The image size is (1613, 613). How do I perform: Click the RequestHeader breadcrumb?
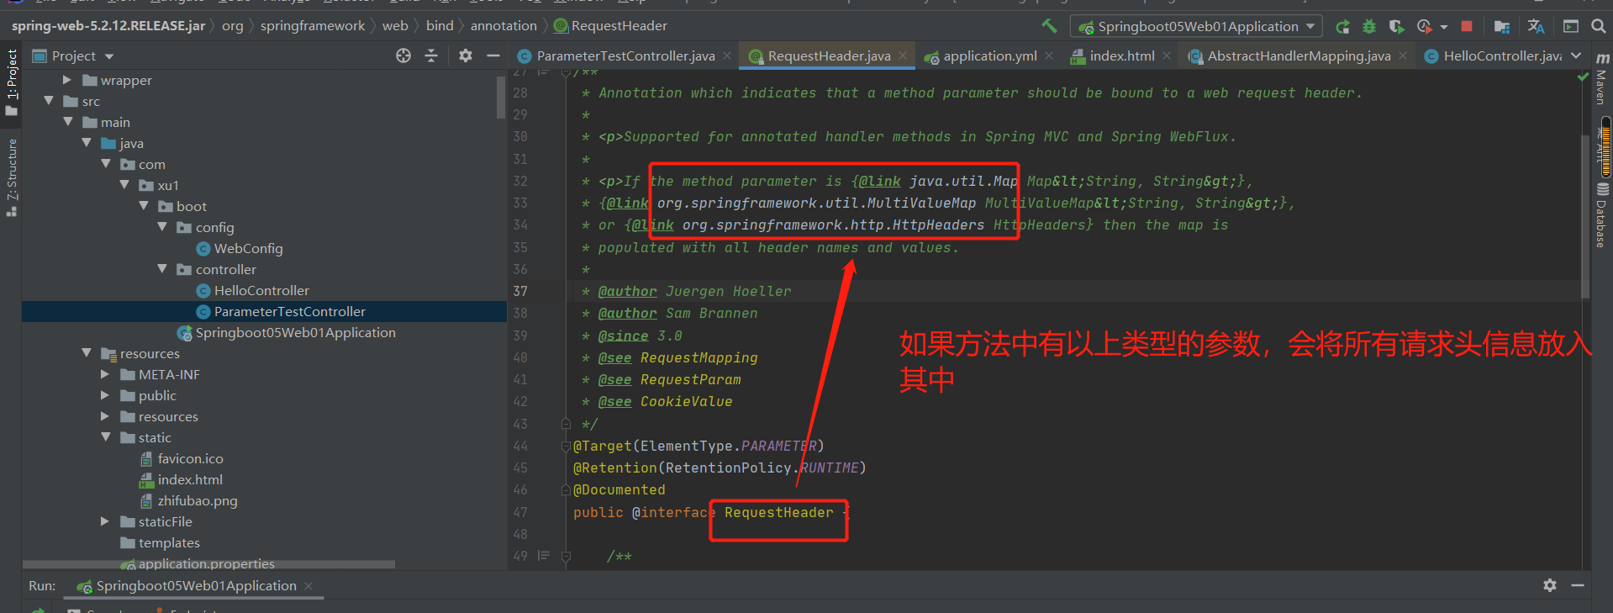[x=619, y=26]
